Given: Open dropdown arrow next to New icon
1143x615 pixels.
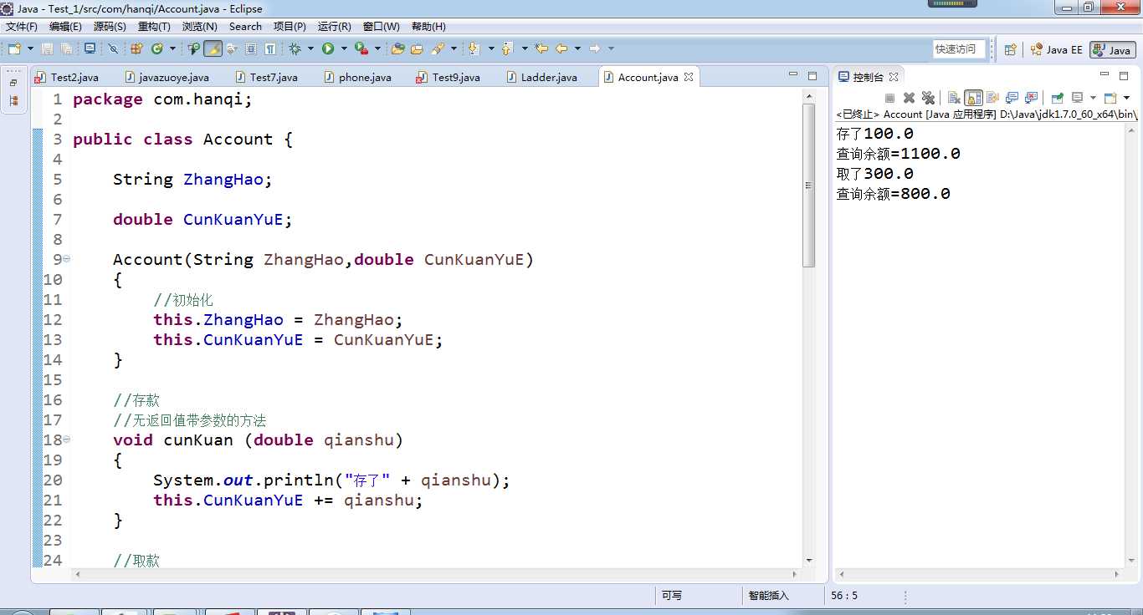Looking at the screenshot, I should point(30,48).
